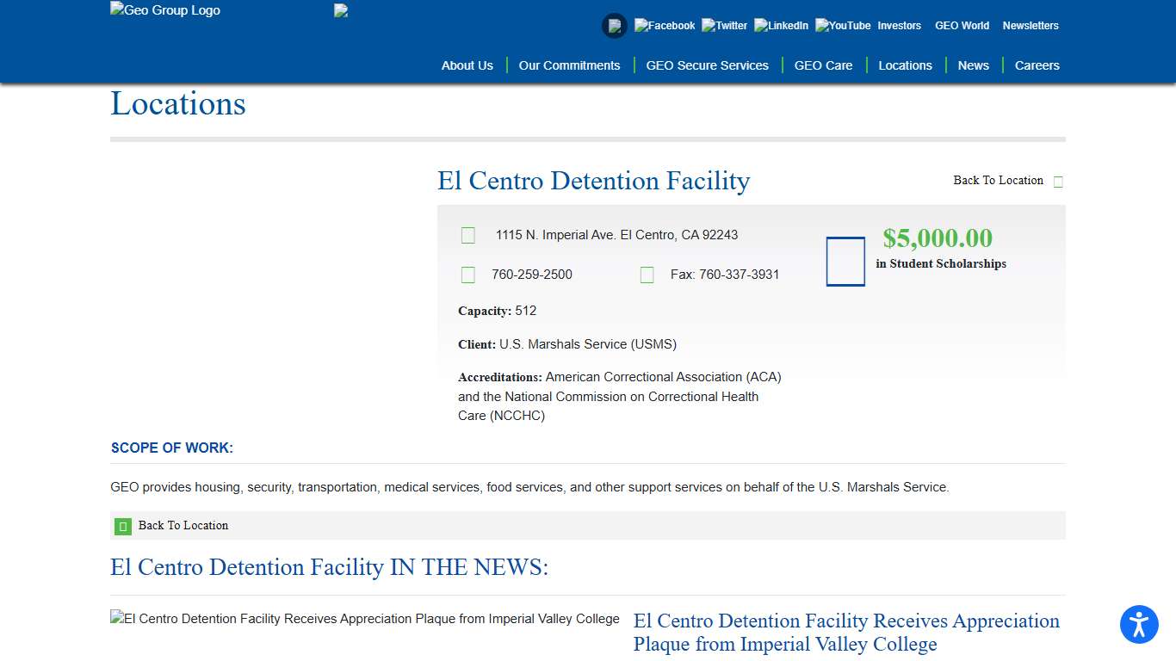The image size is (1176, 661).
Task: Expand the About Us navigation menu
Action: pos(467,65)
